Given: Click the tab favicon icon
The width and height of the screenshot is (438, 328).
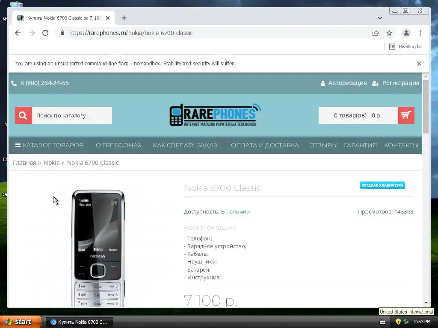Looking at the screenshot, I should pyautogui.click(x=21, y=18).
